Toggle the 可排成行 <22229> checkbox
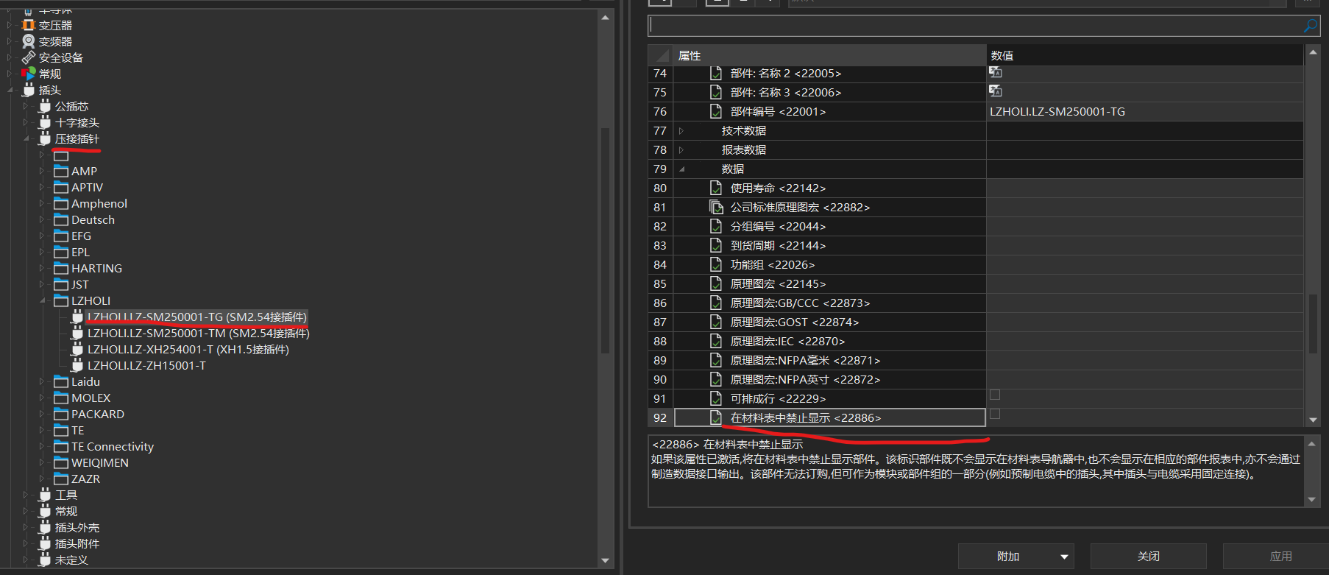Viewport: 1329px width, 575px height. tap(995, 395)
